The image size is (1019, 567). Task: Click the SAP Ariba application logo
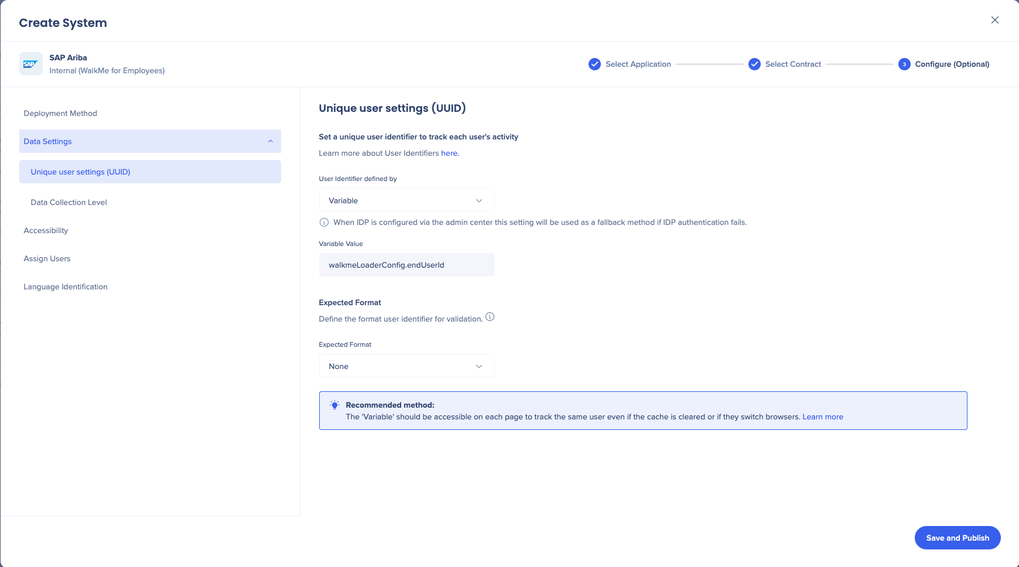click(30, 64)
